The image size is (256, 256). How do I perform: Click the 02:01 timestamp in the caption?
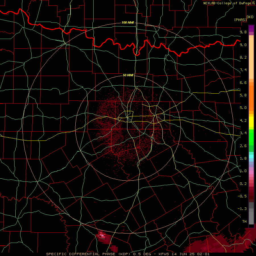pos(203,254)
